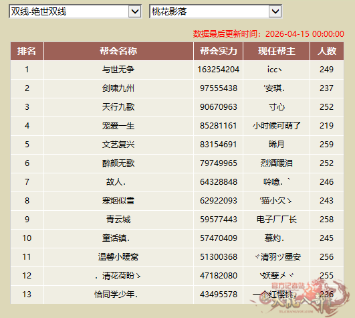
Task: Click the 人数 column header
Action: pos(327,51)
